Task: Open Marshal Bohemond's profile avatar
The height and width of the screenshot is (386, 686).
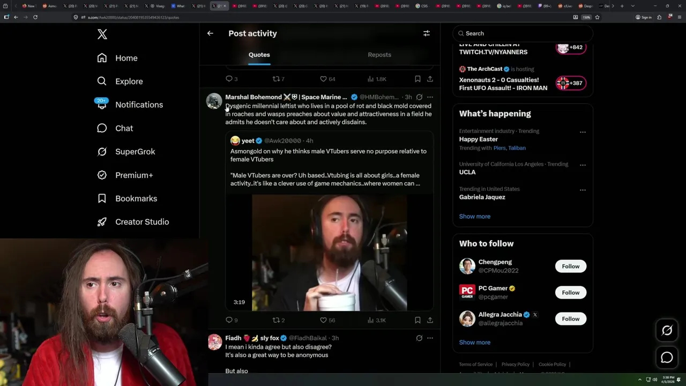Action: [214, 101]
